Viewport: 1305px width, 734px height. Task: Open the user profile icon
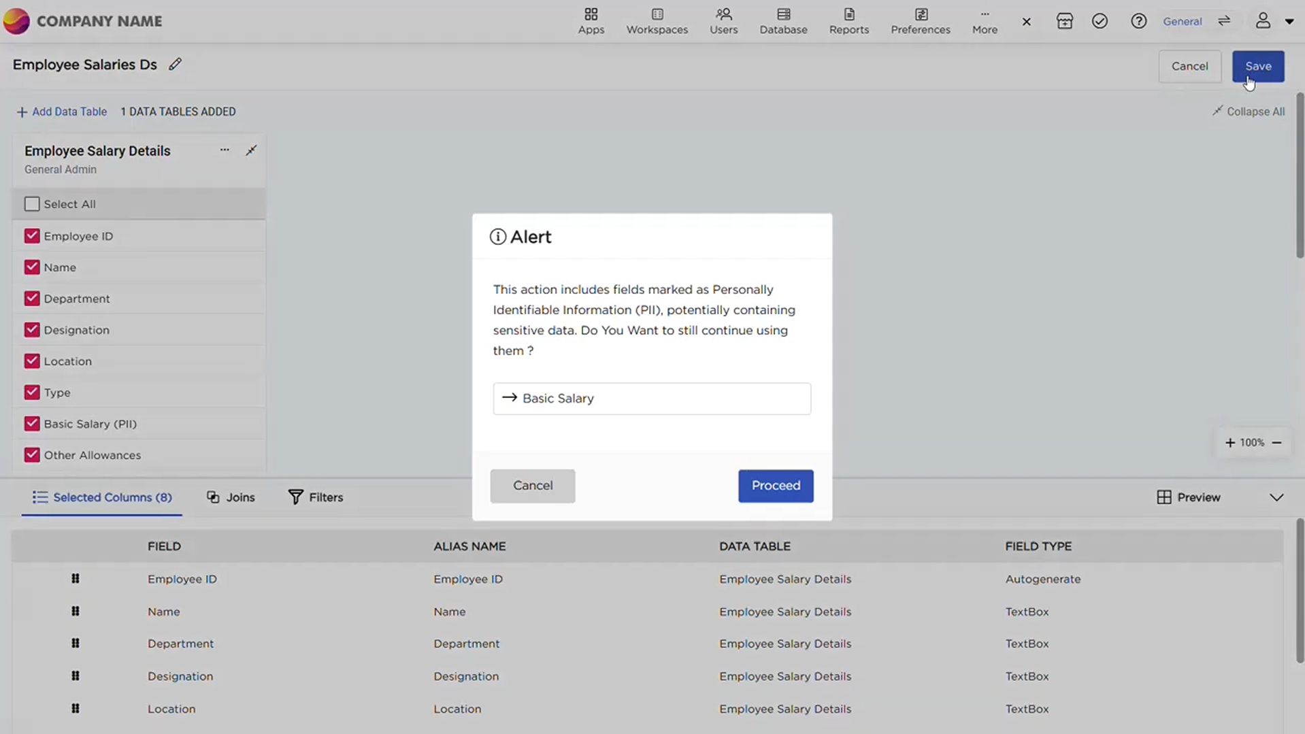pos(1263,21)
